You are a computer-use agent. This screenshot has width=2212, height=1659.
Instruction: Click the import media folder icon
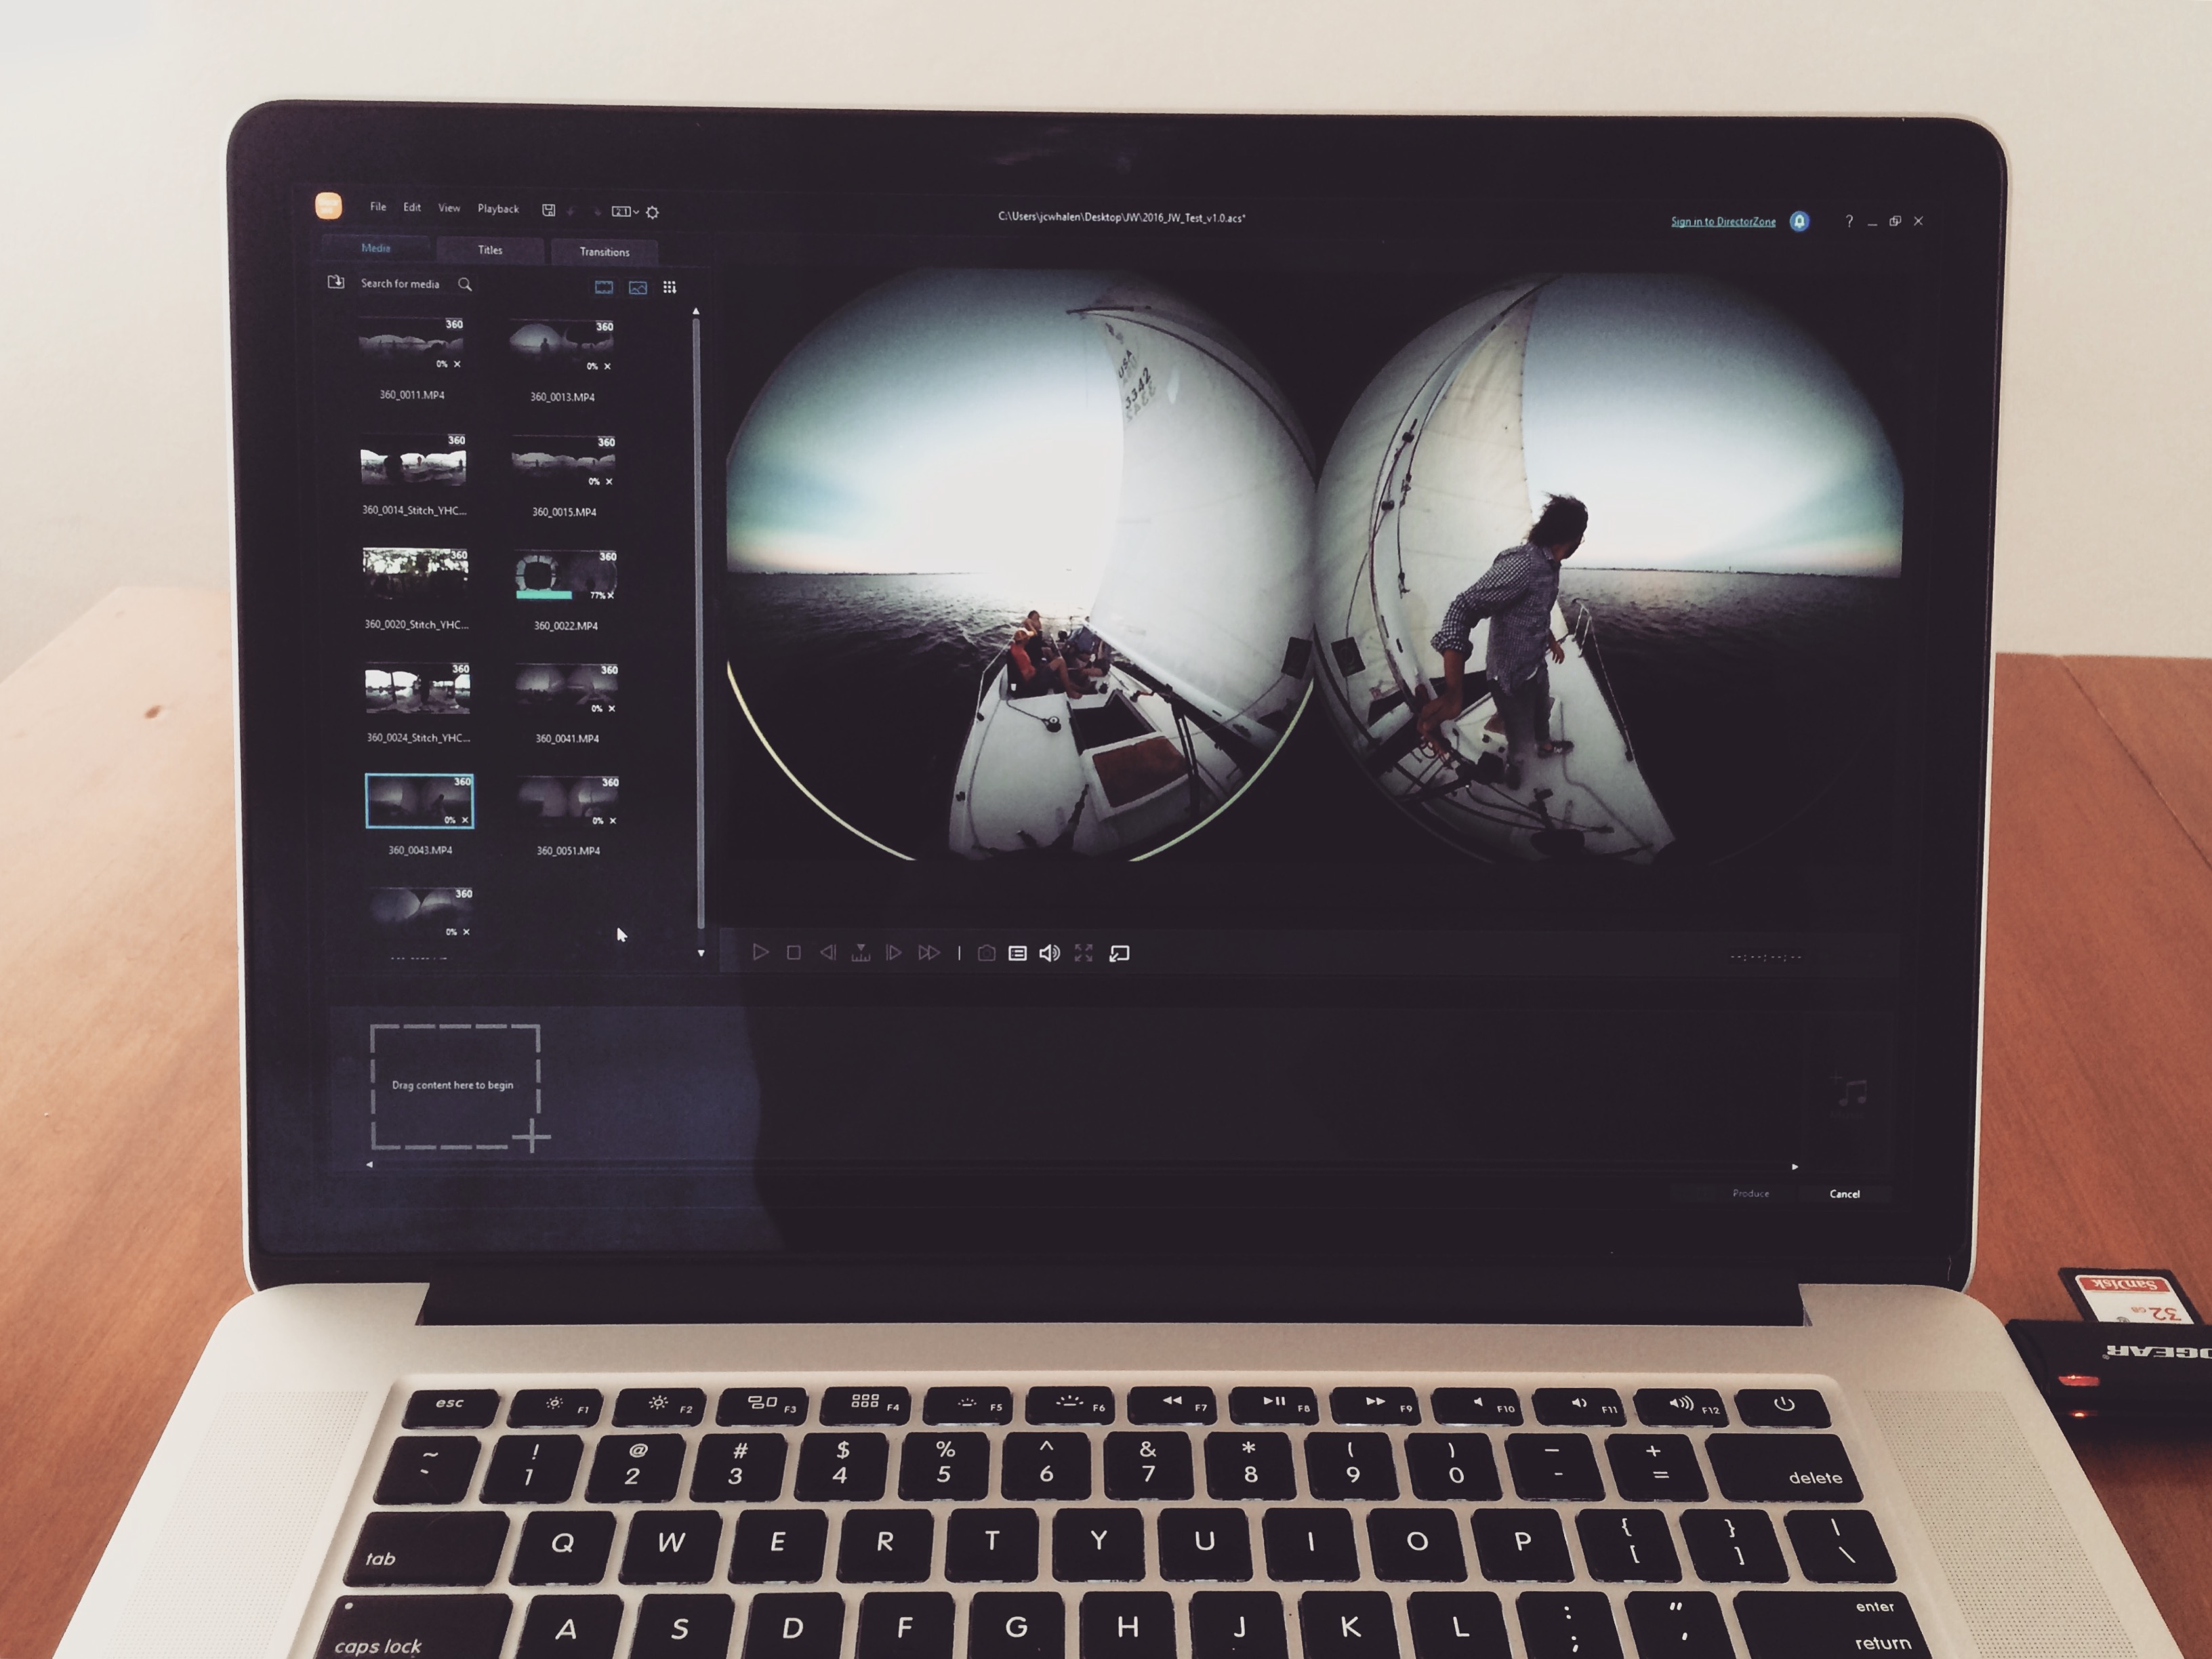pyautogui.click(x=336, y=283)
